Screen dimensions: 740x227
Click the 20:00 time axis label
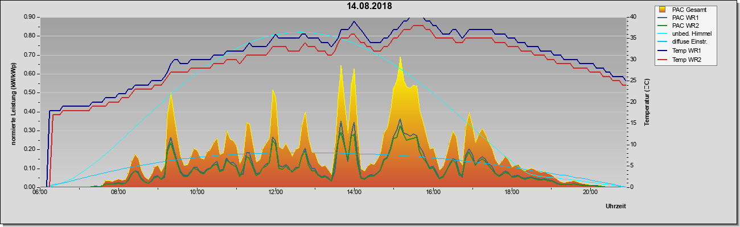coord(590,192)
